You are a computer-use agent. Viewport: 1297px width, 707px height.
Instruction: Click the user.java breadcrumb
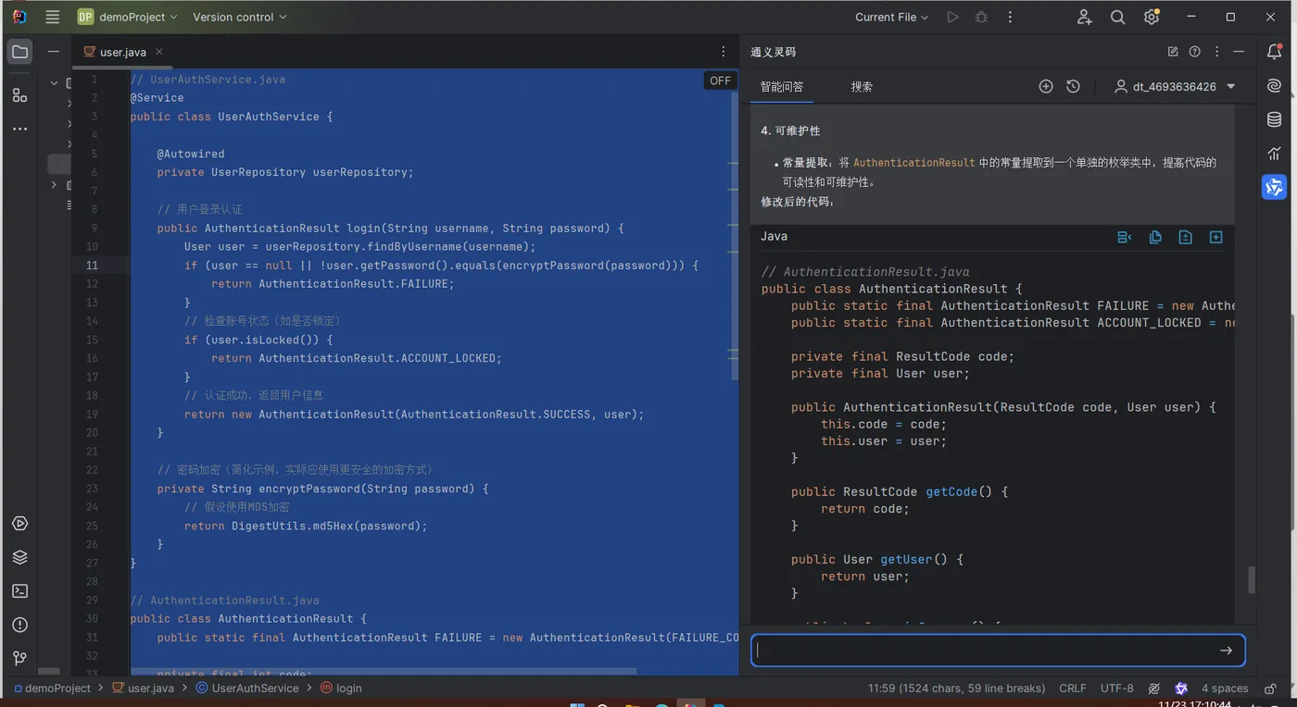pyautogui.click(x=143, y=688)
